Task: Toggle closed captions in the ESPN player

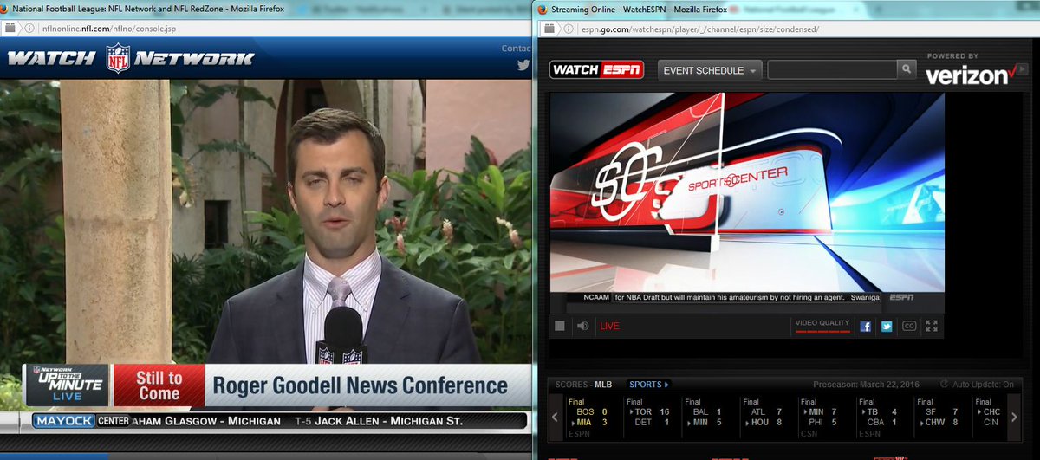Action: click(909, 327)
